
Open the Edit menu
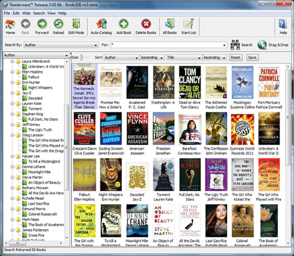click(x=16, y=13)
